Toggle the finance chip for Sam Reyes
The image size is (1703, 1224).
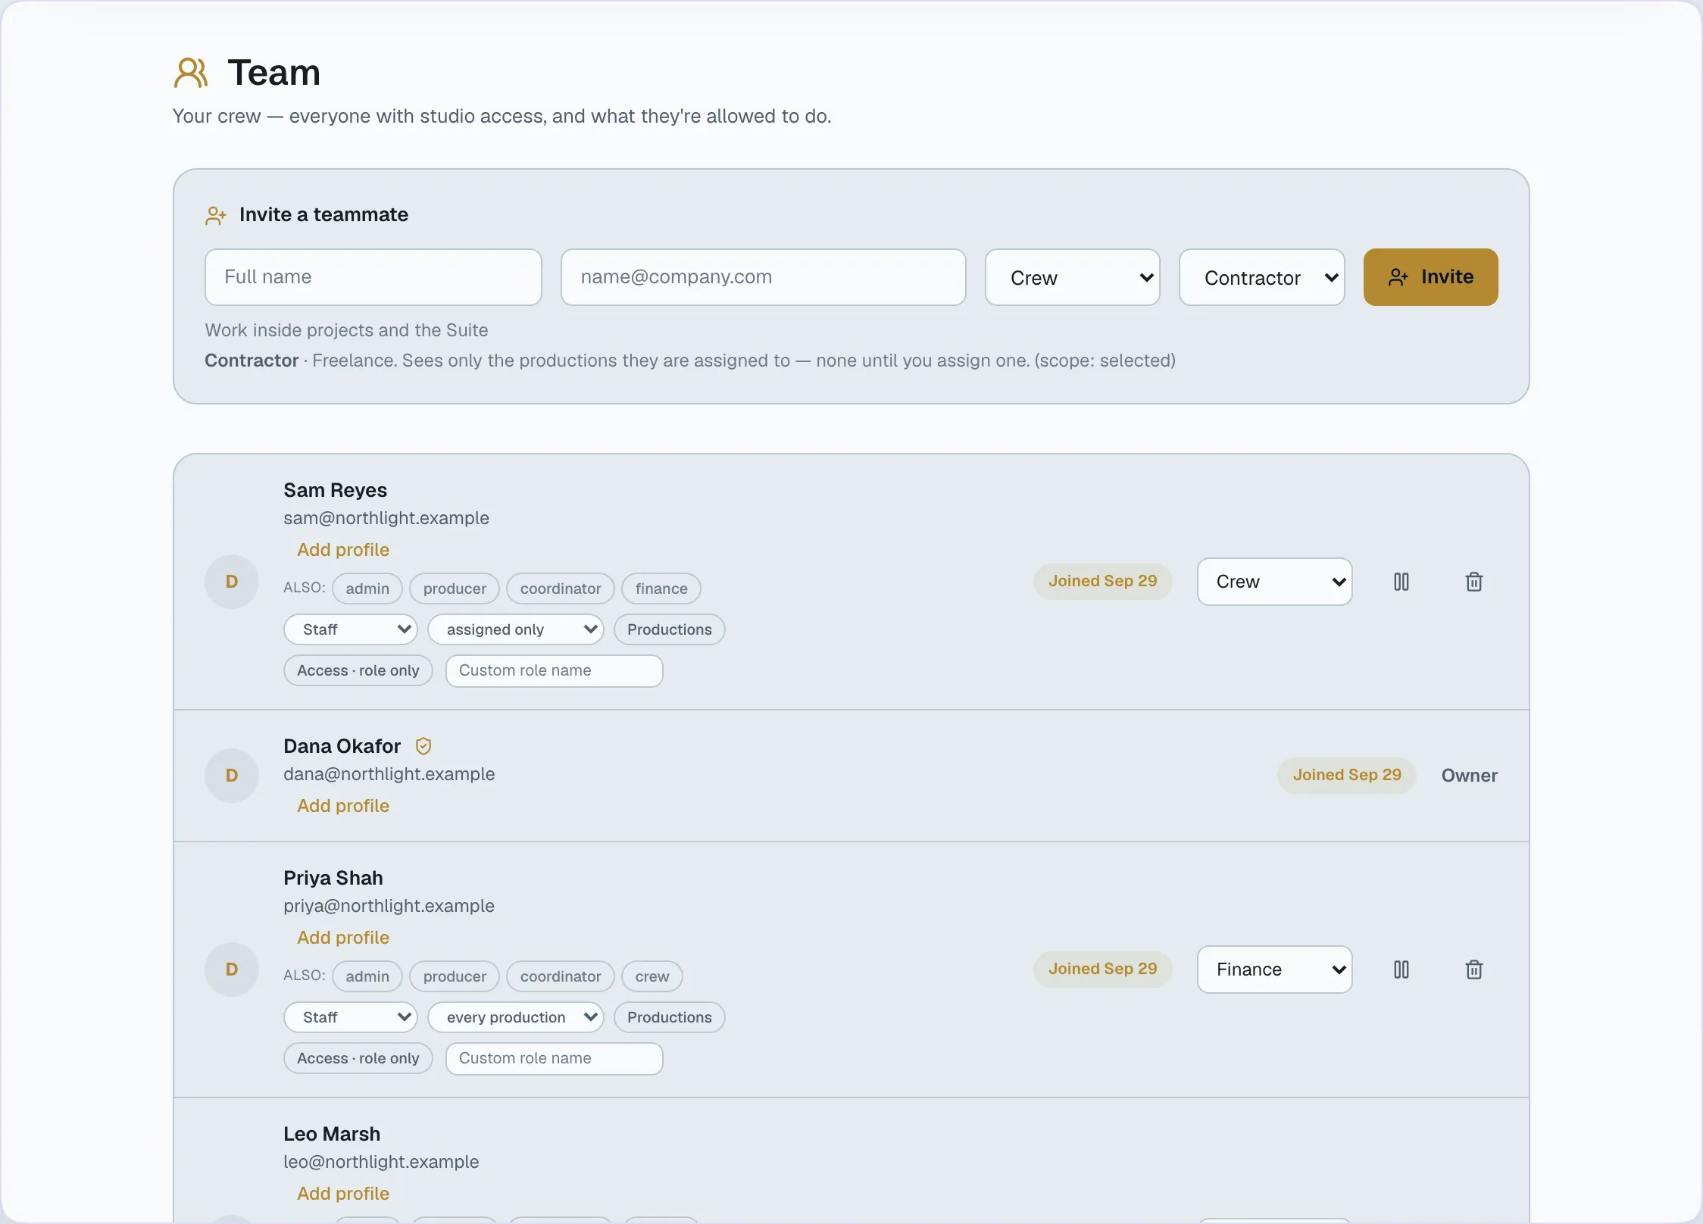click(661, 589)
